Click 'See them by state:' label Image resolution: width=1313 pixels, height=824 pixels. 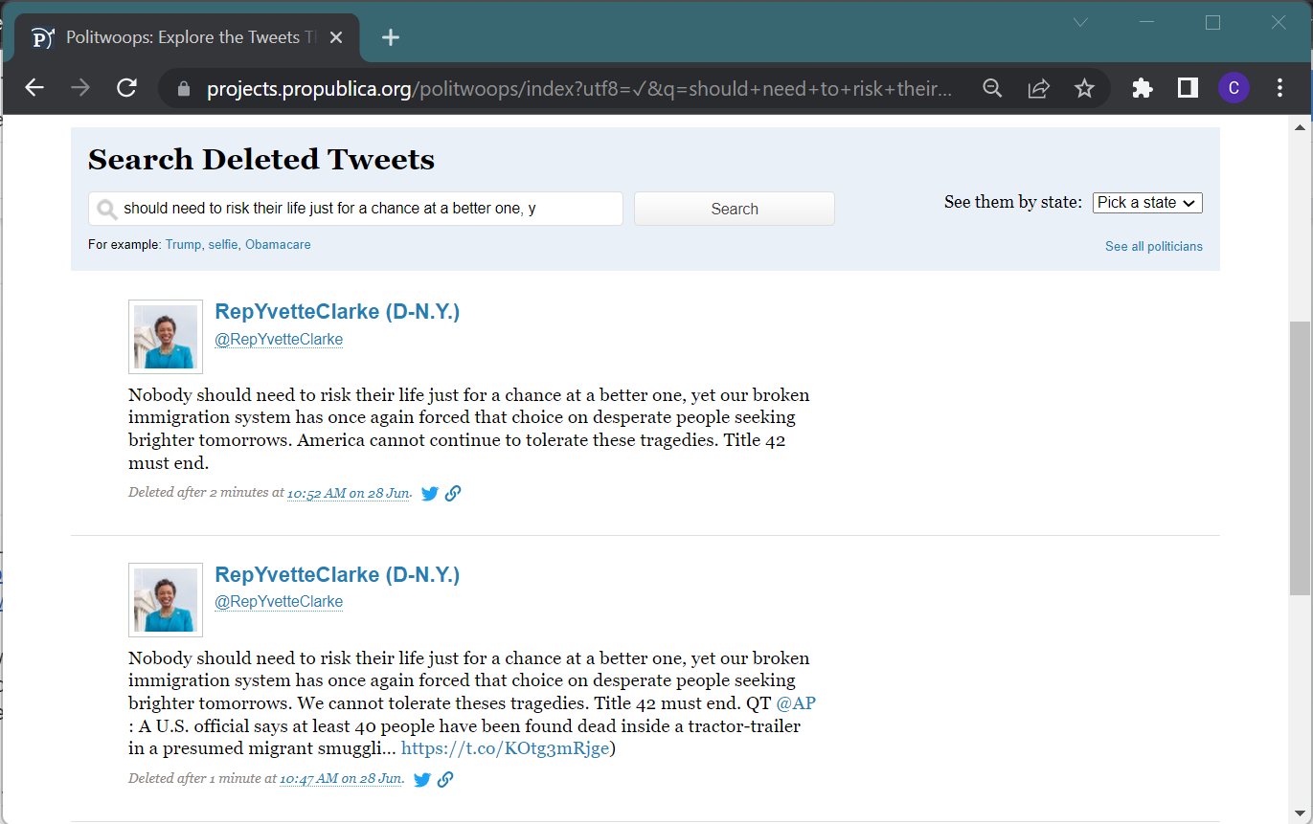pos(1013,202)
